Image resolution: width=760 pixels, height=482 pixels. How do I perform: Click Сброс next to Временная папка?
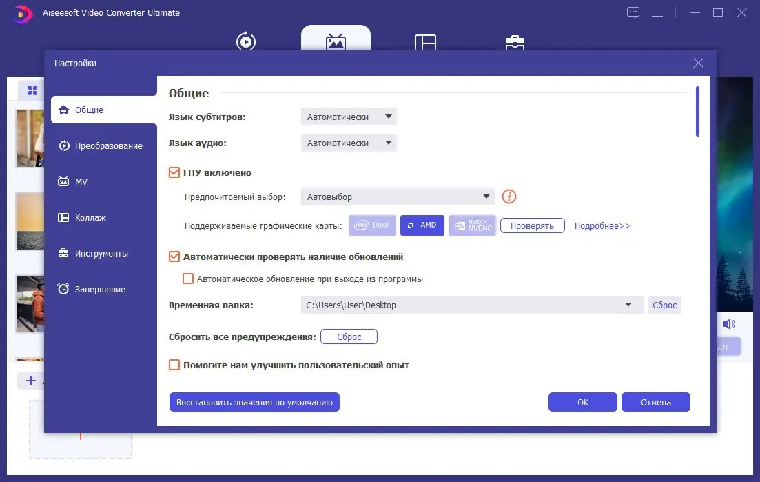pyautogui.click(x=664, y=305)
